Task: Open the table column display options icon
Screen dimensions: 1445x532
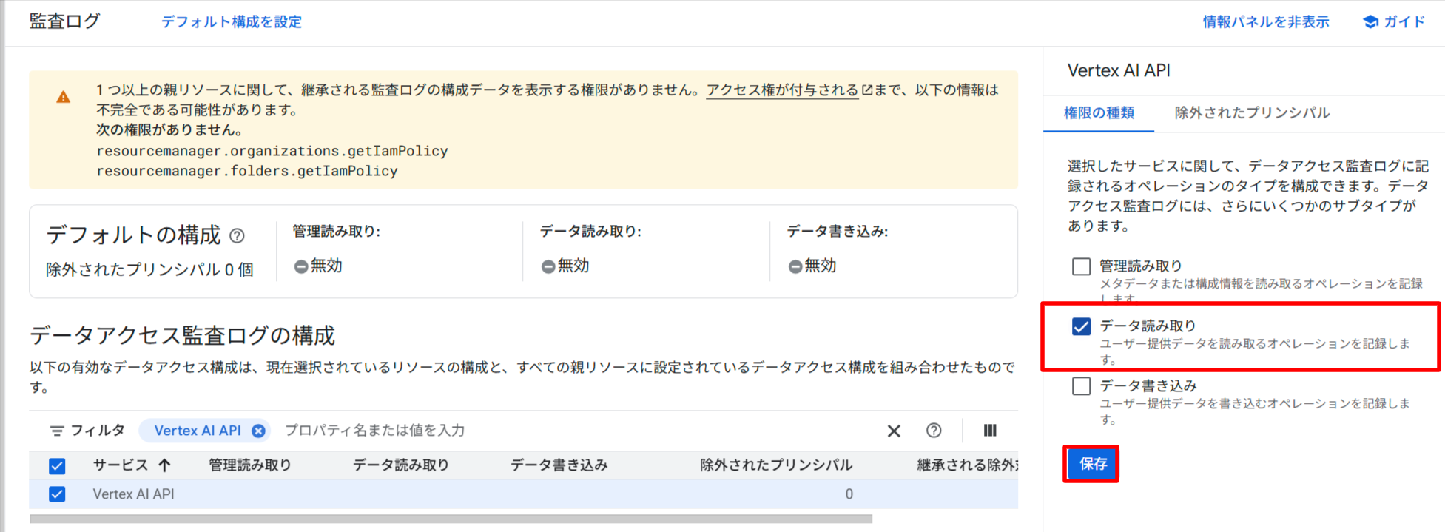Action: click(989, 431)
